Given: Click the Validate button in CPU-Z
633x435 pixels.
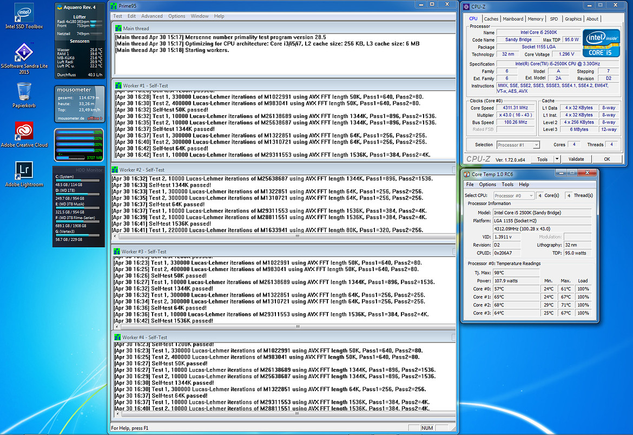Looking at the screenshot, I should (x=576, y=159).
